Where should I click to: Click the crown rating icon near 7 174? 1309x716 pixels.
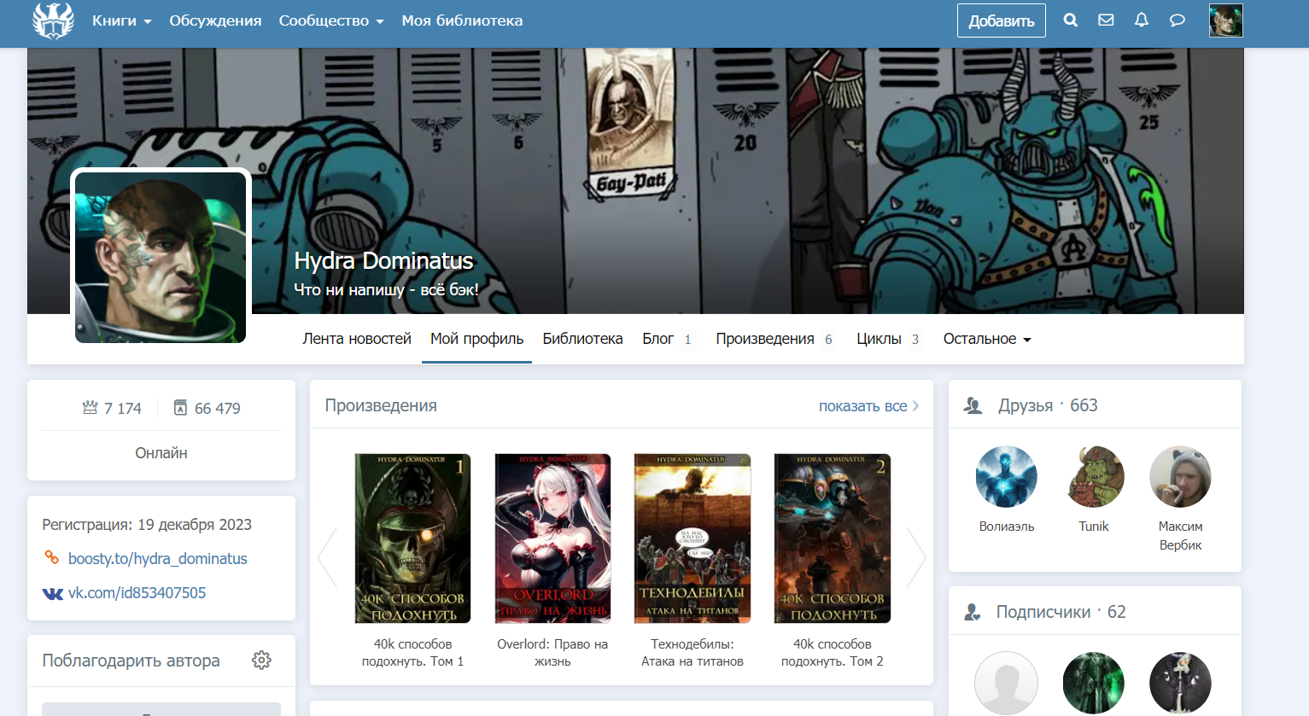coord(90,408)
